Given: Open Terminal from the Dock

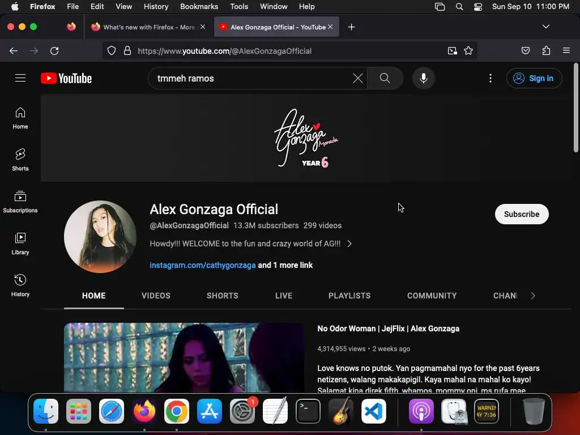Looking at the screenshot, I should click(308, 411).
